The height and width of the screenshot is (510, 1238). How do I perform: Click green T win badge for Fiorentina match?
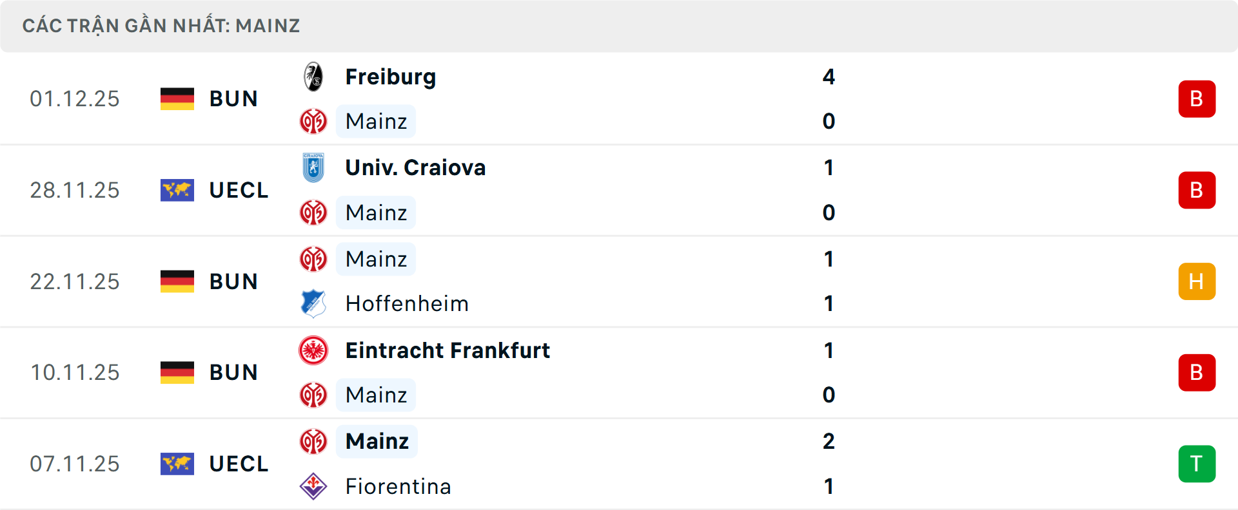(x=1197, y=464)
